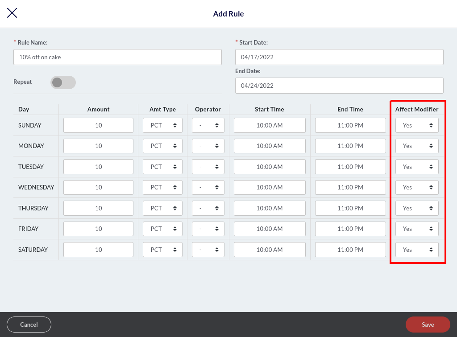Click Thursday's End Time field
Image resolution: width=457 pixels, height=337 pixels.
click(350, 208)
